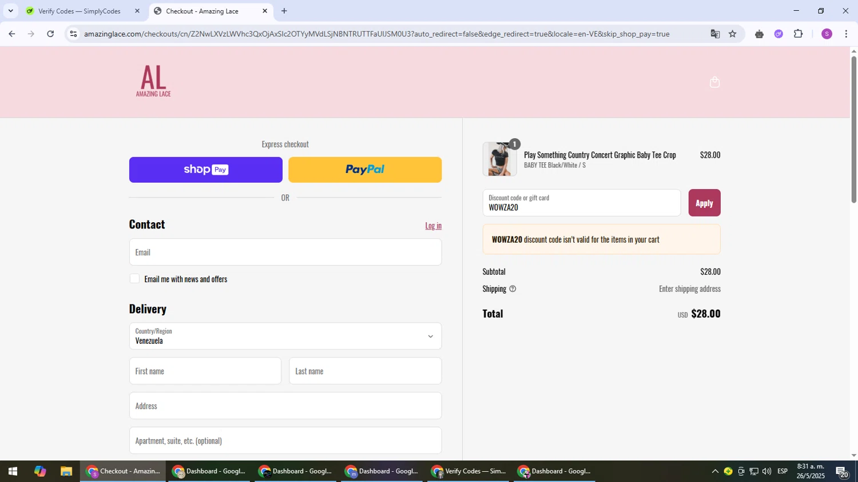Open Google Translate page icon

point(715,34)
